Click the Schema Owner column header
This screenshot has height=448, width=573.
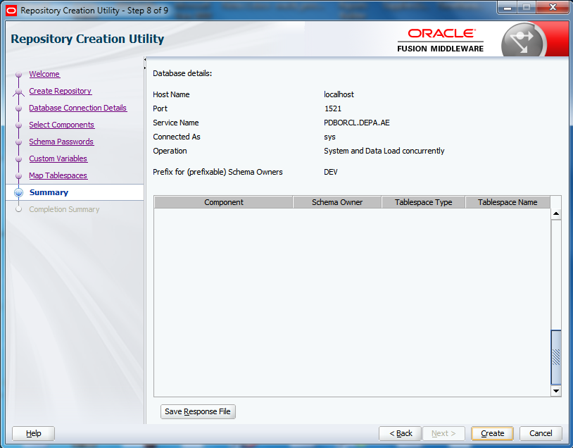point(337,202)
